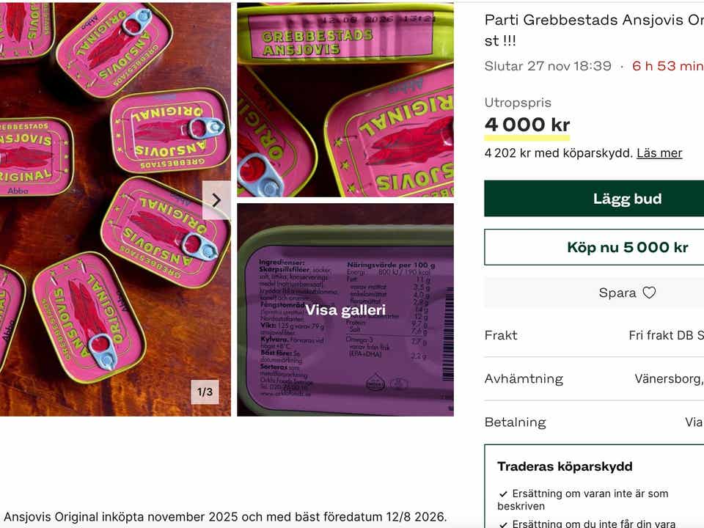
Task: Open gallery via Visa galleri overlay
Action: [345, 309]
